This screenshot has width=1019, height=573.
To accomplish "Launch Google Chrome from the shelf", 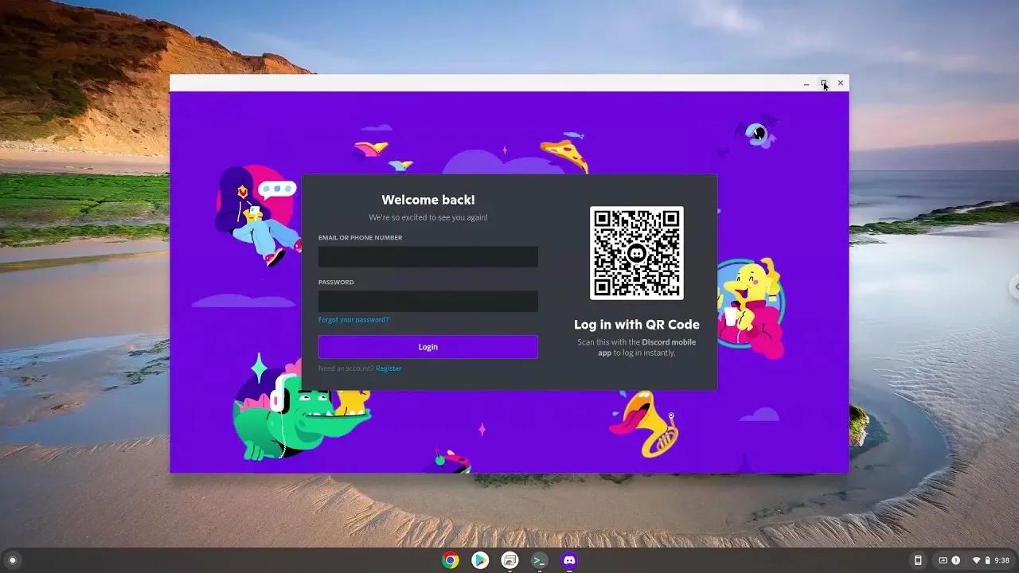I will click(450, 559).
